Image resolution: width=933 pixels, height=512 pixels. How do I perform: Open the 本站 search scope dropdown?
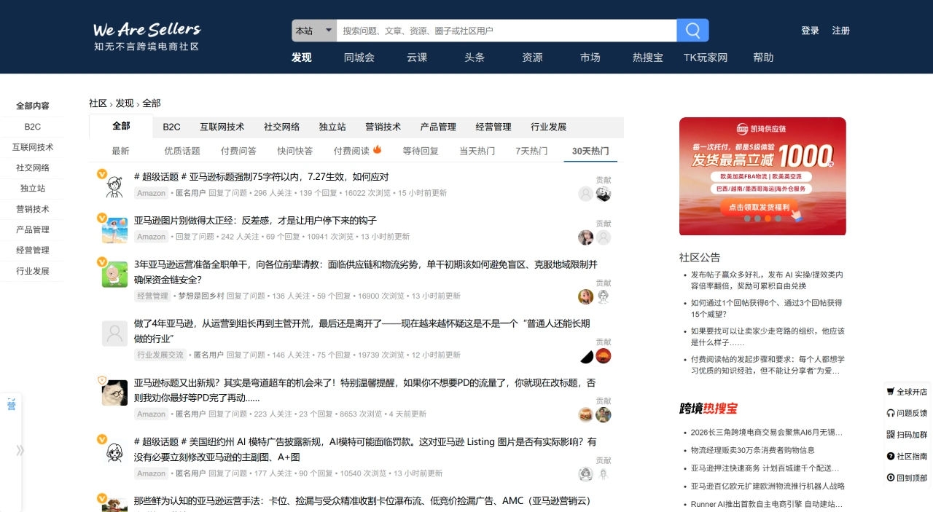pyautogui.click(x=314, y=31)
